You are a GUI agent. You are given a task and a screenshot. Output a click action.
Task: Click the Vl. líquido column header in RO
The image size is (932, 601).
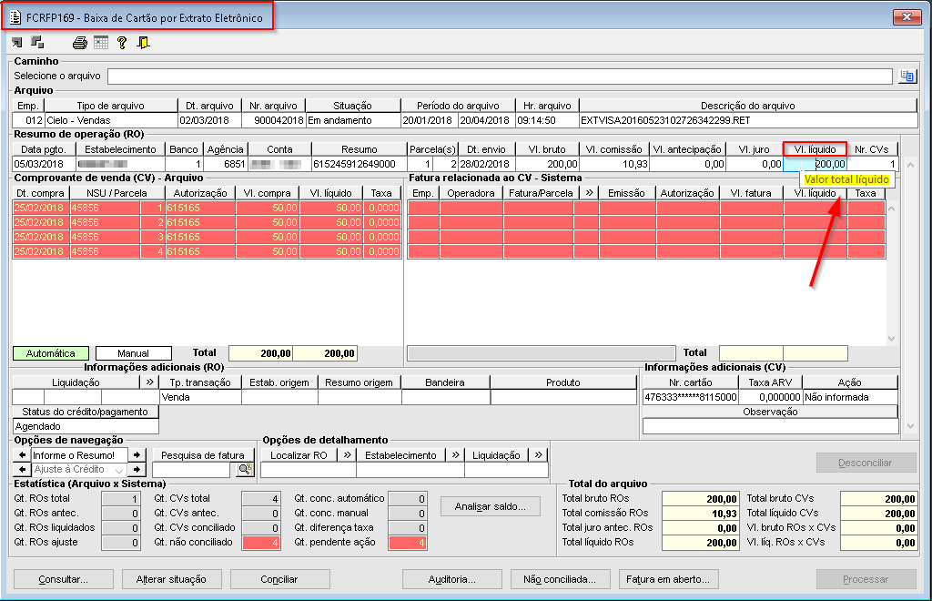tap(815, 149)
